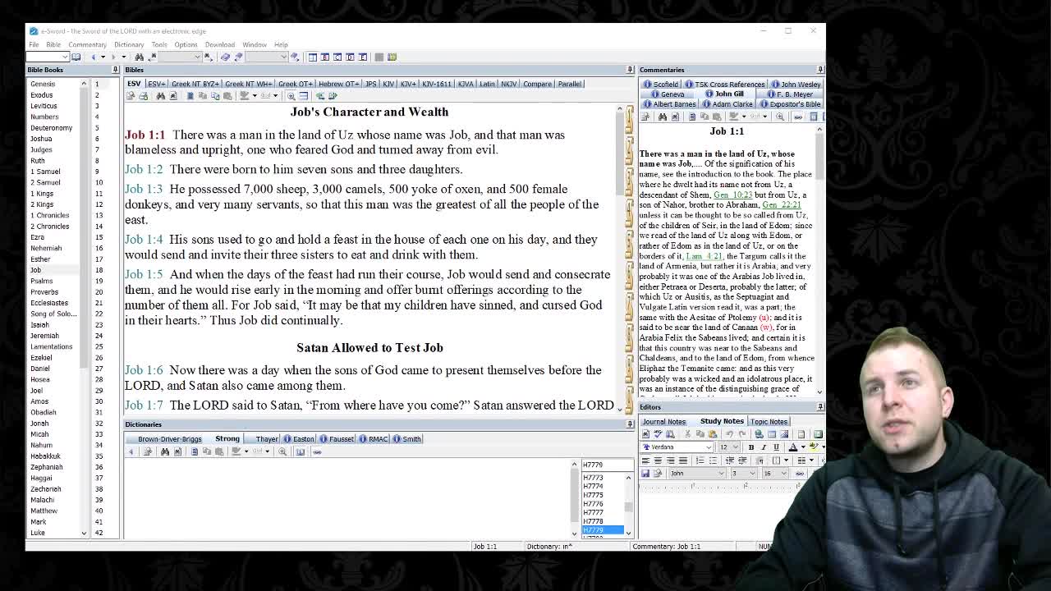Image resolution: width=1051 pixels, height=591 pixels.
Task: Select the TSK Cross References tab
Action: (x=726, y=85)
